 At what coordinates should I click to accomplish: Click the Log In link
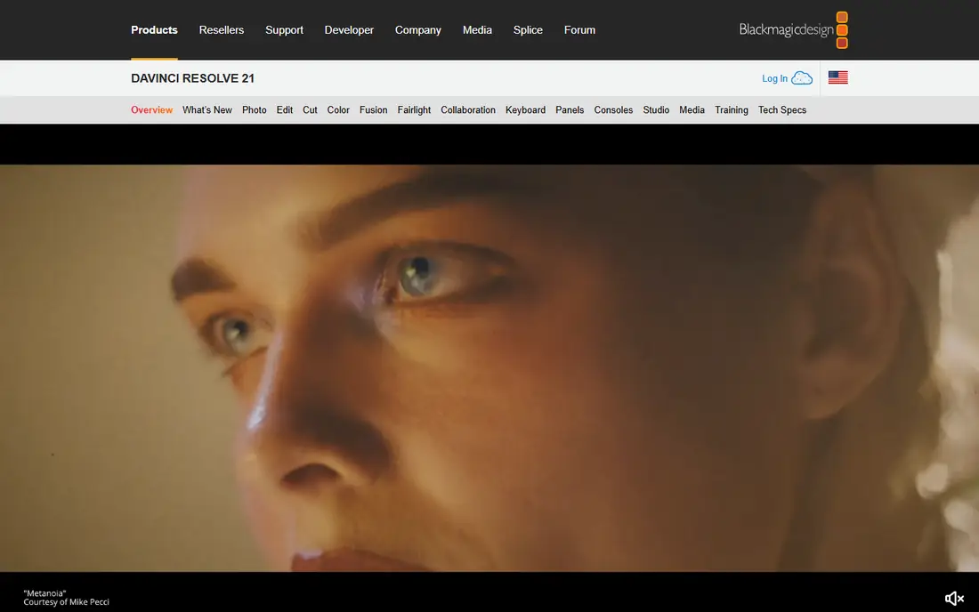click(775, 78)
